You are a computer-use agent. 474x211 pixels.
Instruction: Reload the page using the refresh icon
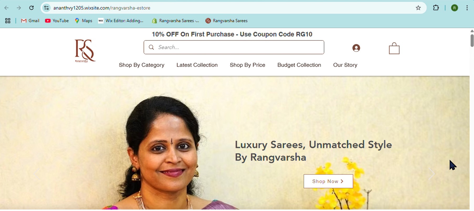[x=31, y=8]
